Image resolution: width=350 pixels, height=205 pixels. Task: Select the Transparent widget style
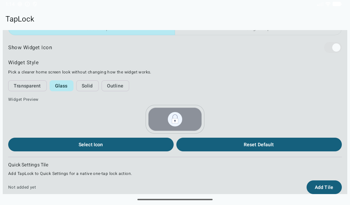[x=27, y=86]
